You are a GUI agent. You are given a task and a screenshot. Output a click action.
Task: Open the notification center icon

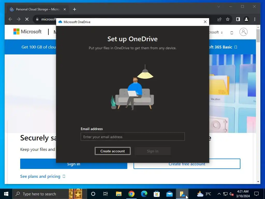point(256,194)
